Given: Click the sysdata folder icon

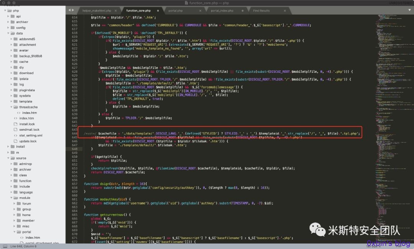Looking at the screenshot, I should click(x=16, y=96).
